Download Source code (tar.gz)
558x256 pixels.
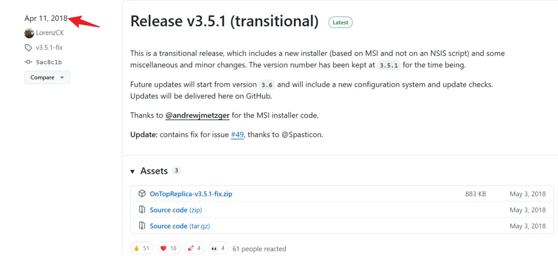tap(180, 226)
